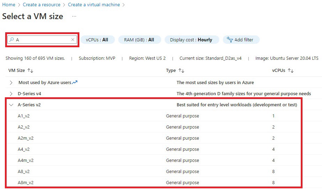Clear the VM size search field

pos(73,40)
